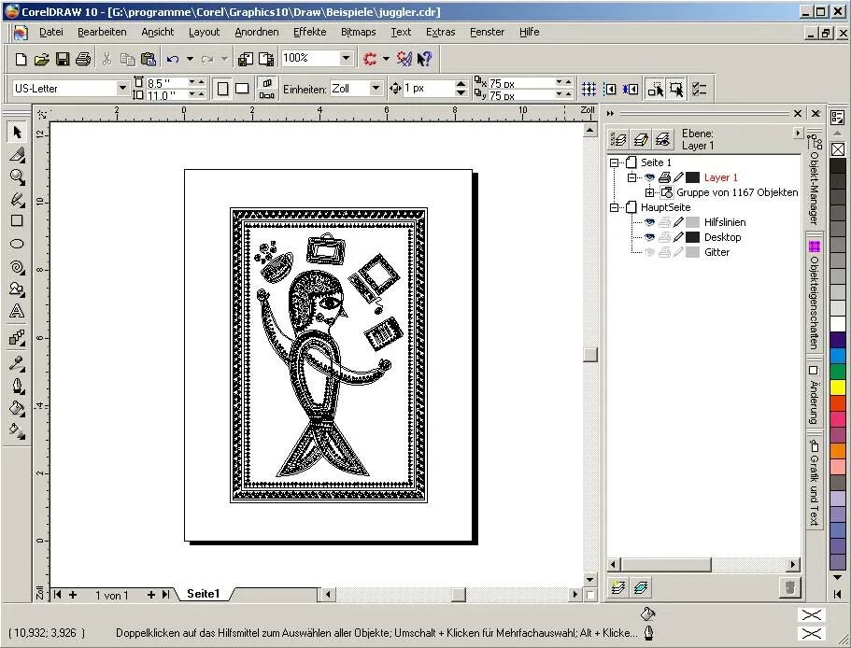
Task: Click the Corel application launcher icon
Action: 370,59
